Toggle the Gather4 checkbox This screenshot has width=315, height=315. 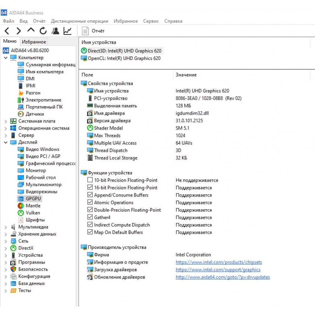[90, 217]
